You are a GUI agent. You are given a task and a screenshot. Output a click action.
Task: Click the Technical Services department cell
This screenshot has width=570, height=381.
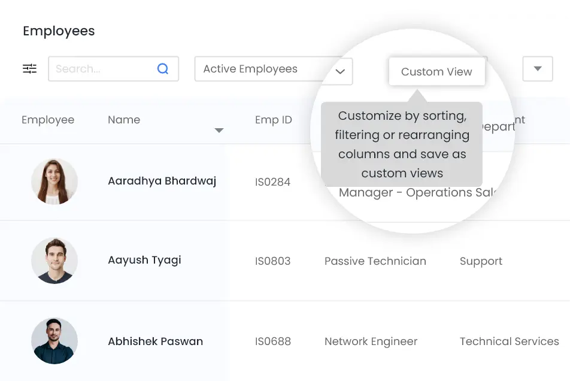(x=509, y=341)
